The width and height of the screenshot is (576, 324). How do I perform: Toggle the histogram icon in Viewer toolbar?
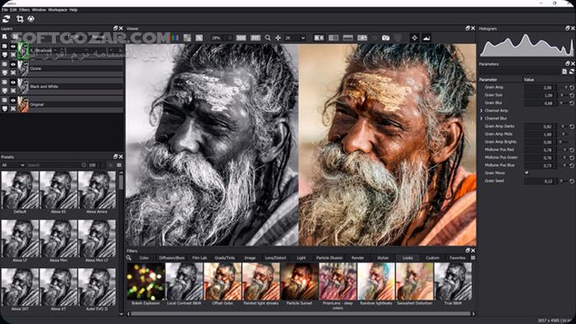(x=426, y=38)
